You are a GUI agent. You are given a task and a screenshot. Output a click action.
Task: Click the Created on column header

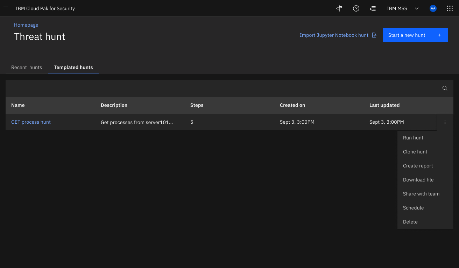(x=292, y=105)
